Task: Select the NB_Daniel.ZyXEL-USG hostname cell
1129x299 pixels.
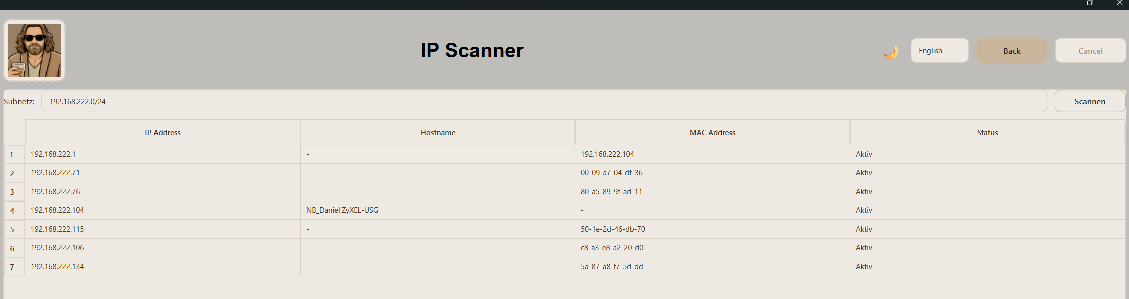Action: click(x=438, y=210)
